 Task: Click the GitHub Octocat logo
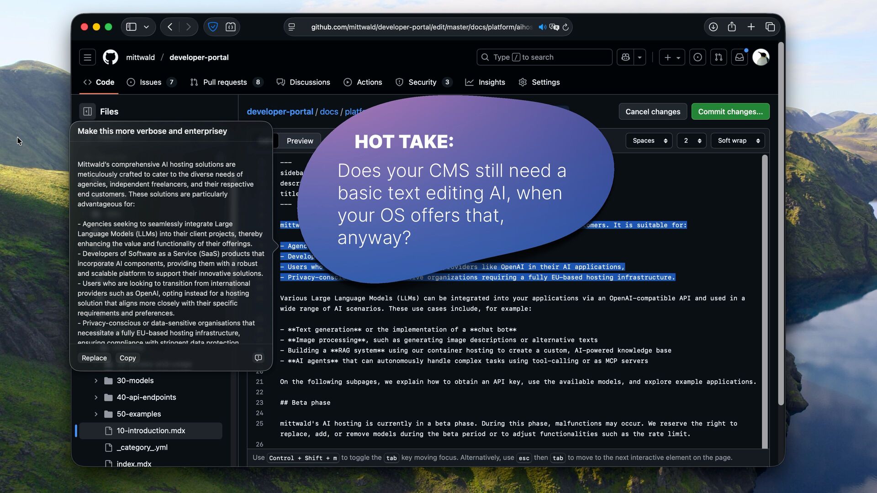[x=110, y=57]
